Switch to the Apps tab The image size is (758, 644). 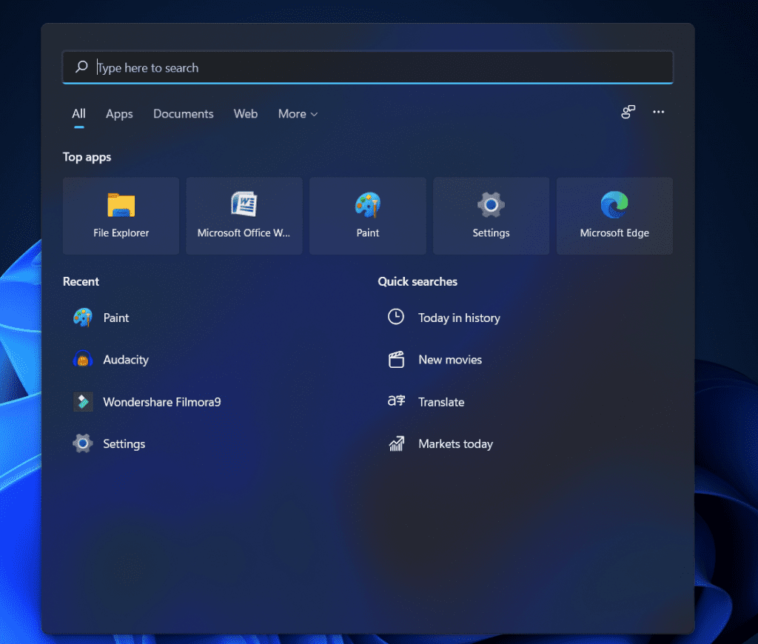[119, 113]
